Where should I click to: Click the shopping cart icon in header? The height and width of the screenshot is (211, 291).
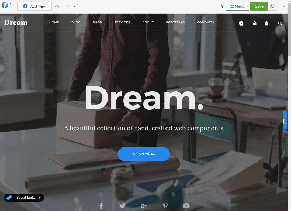click(x=241, y=23)
